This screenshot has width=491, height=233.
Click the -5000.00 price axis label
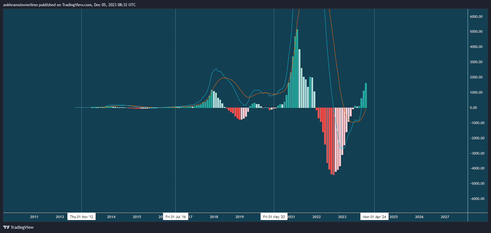tap(477, 184)
